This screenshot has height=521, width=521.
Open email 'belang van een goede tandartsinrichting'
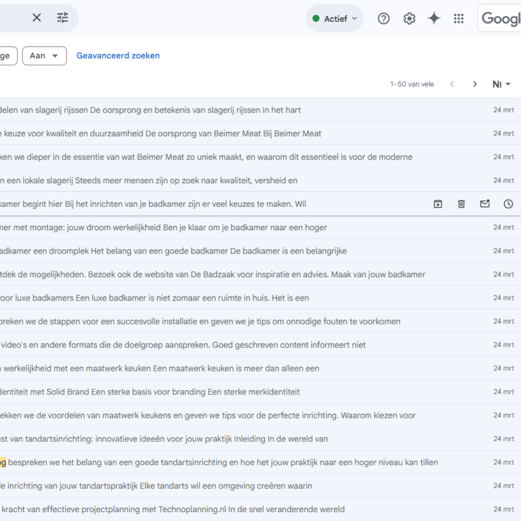(x=260, y=462)
